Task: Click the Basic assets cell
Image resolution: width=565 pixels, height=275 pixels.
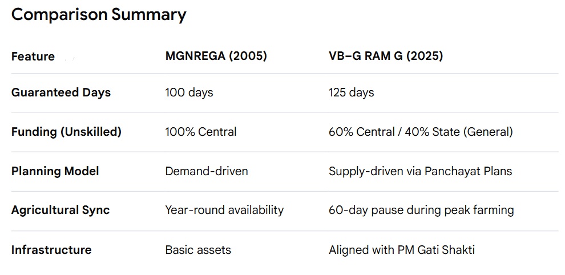Action: click(x=198, y=249)
